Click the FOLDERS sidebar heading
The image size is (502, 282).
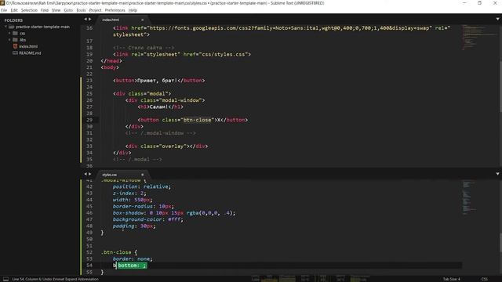pos(13,20)
